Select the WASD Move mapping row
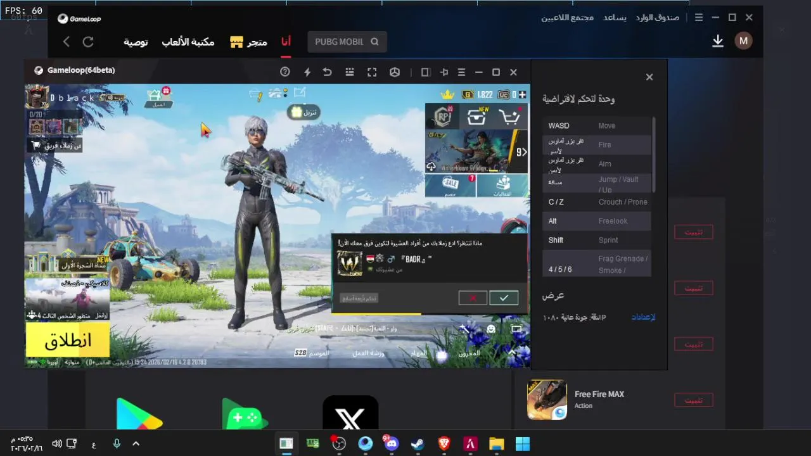The image size is (811, 456). 597,125
